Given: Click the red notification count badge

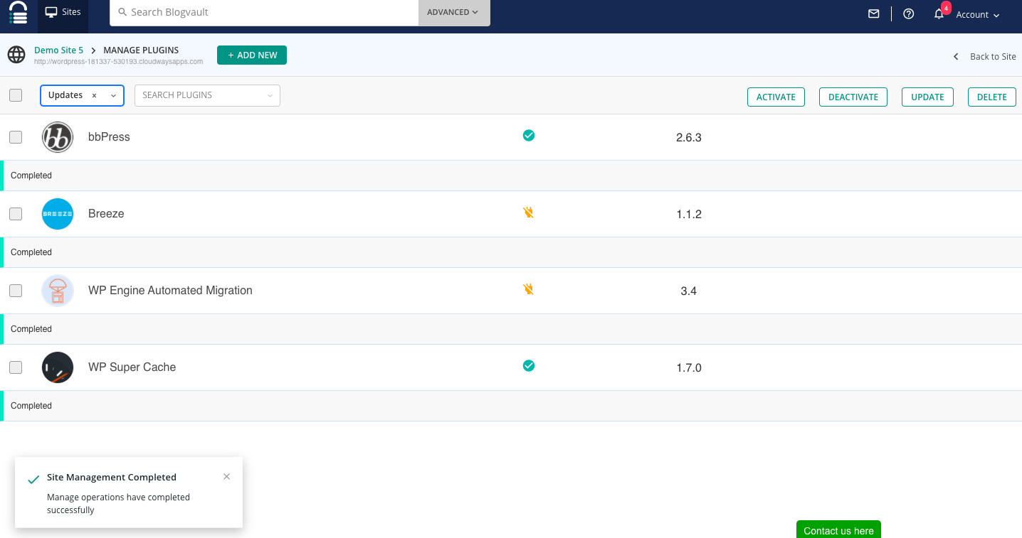Looking at the screenshot, I should (x=946, y=8).
